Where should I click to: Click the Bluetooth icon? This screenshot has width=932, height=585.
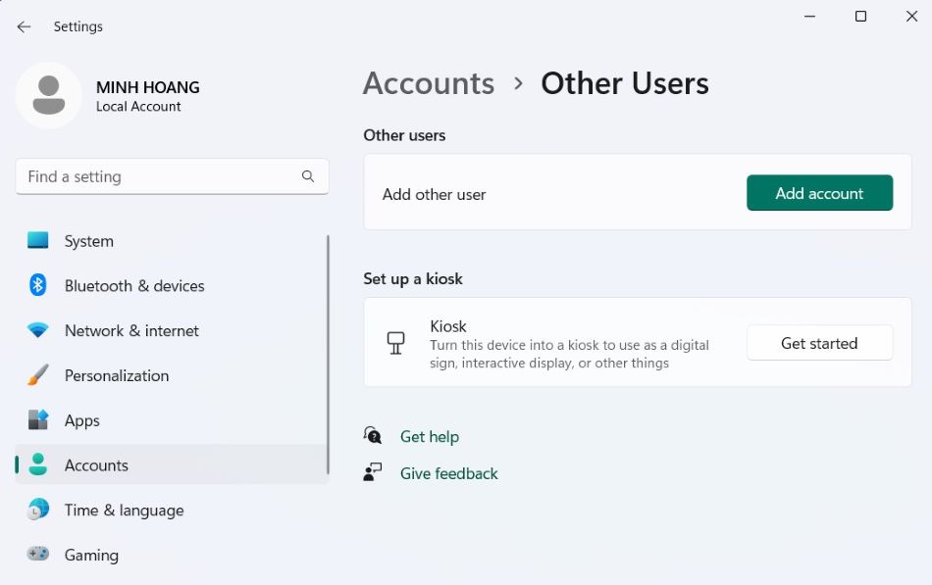click(38, 285)
